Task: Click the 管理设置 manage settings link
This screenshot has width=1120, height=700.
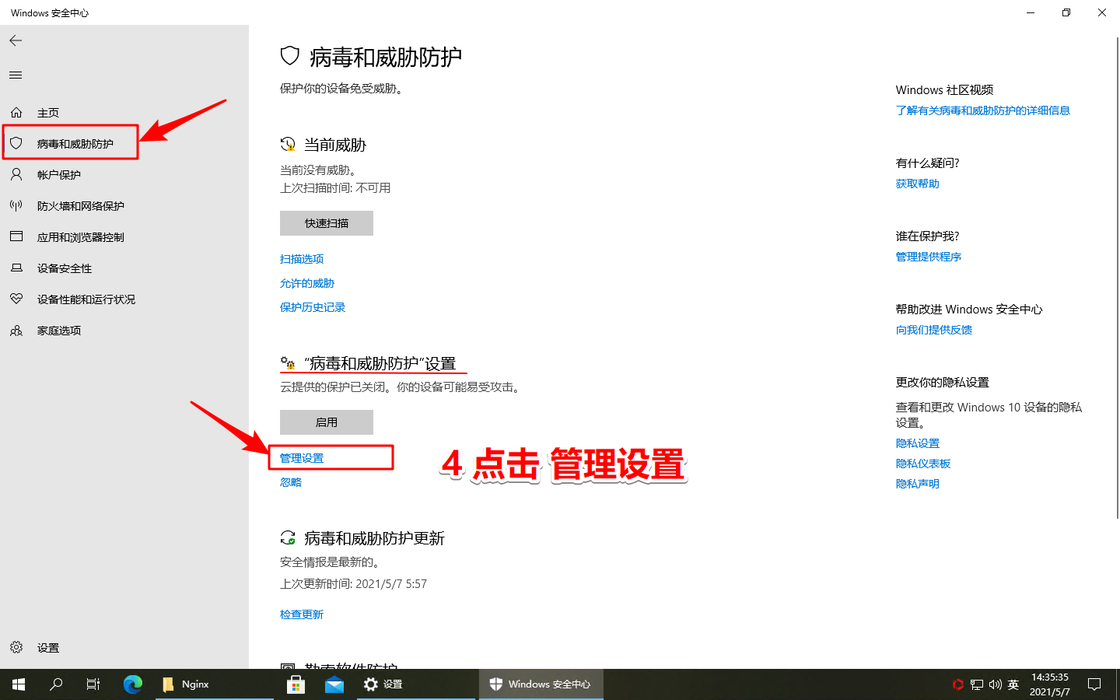Action: [302, 458]
